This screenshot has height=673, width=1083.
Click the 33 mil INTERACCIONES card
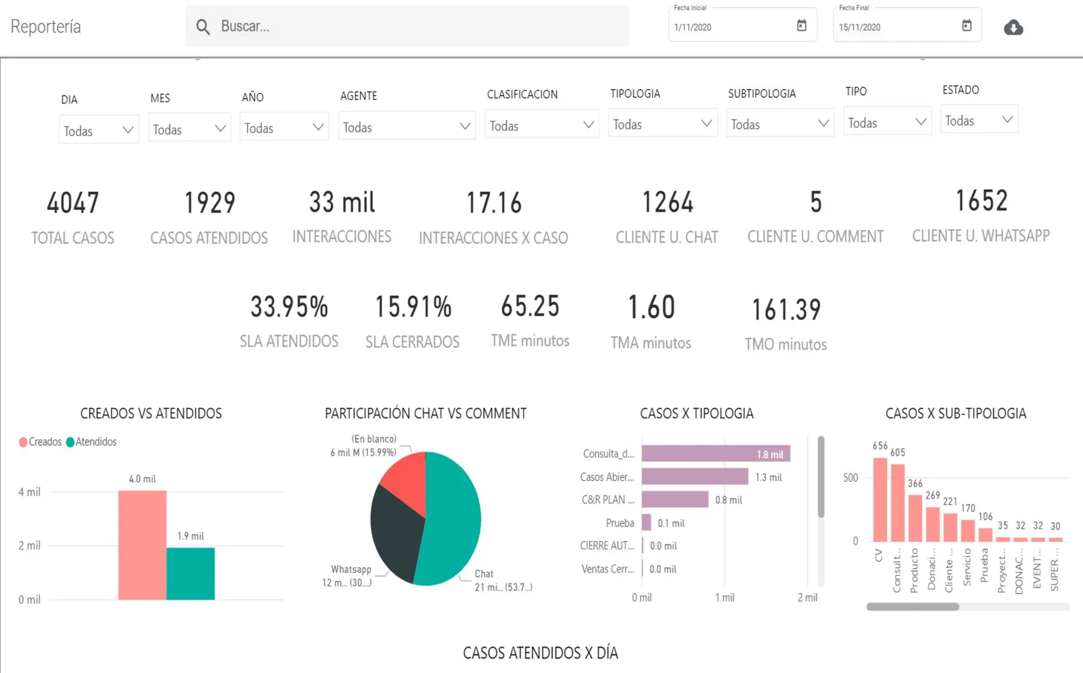click(342, 217)
